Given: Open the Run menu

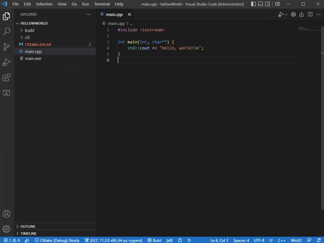Looking at the screenshot, I should point(86,4).
